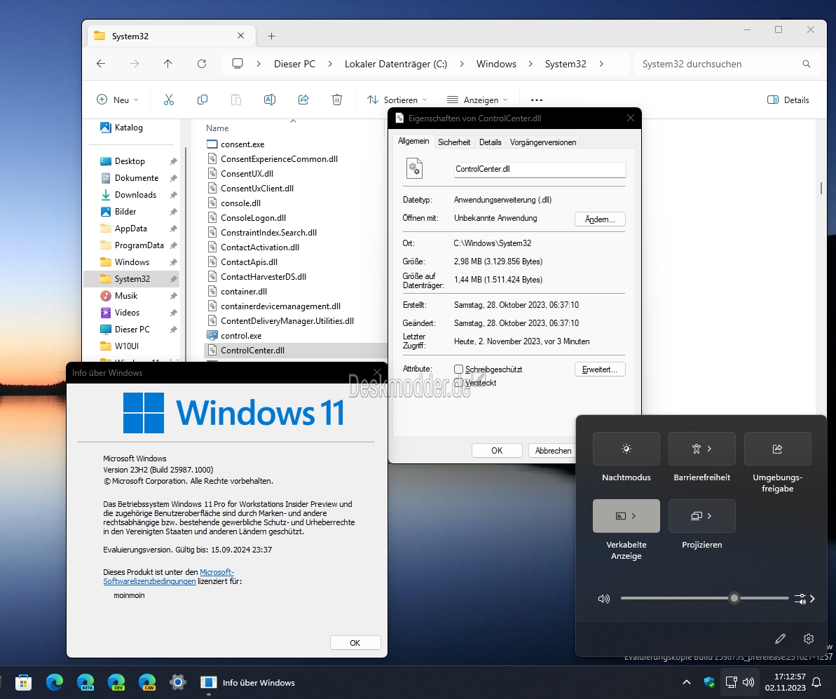Click the Erweitert... button
836x699 pixels.
(600, 369)
